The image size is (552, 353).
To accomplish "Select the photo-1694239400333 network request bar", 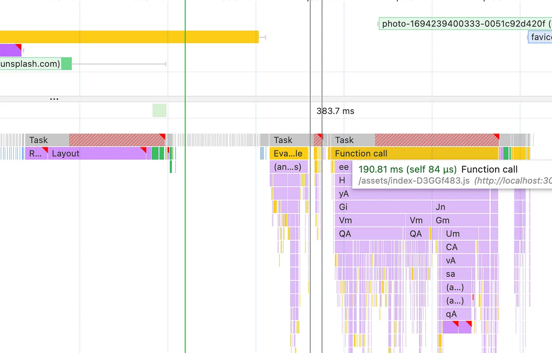I will pyautogui.click(x=465, y=24).
